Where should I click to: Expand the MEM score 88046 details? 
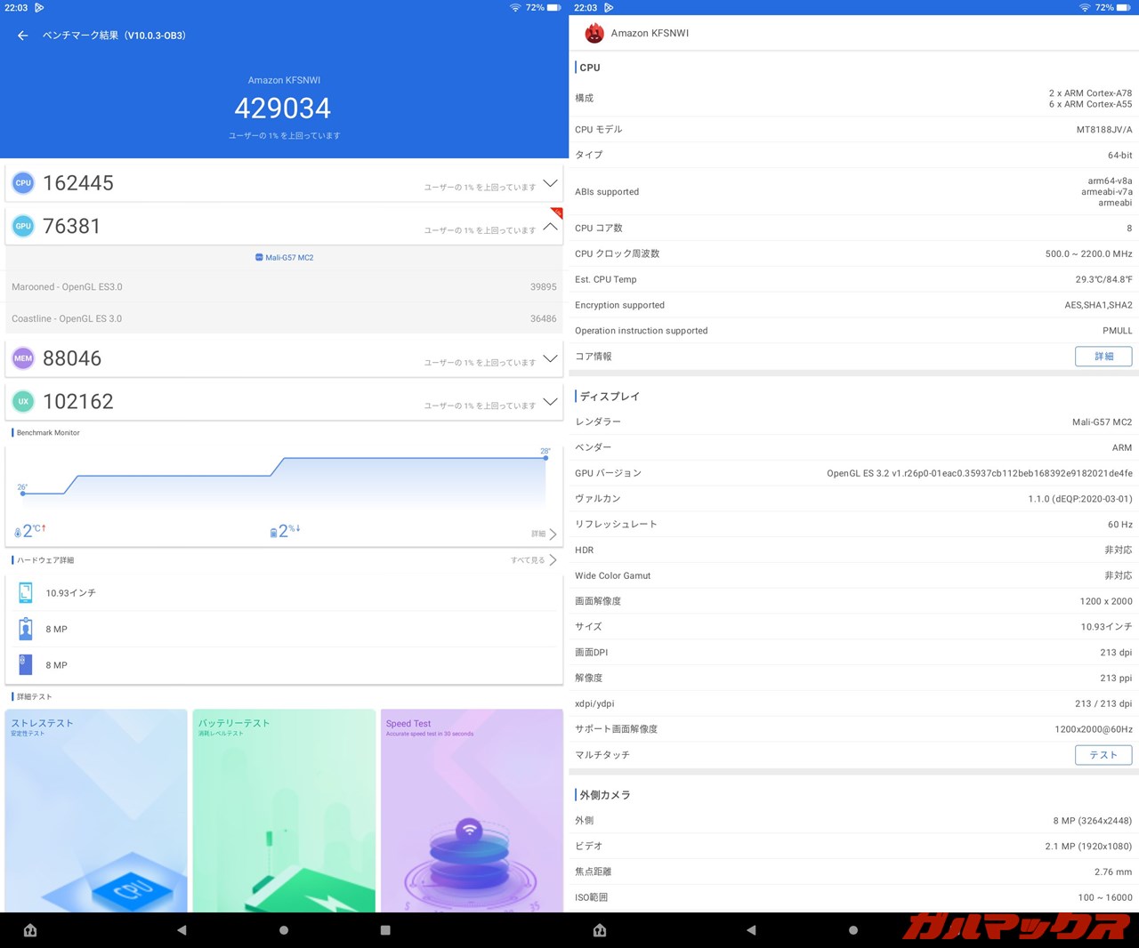click(x=550, y=358)
